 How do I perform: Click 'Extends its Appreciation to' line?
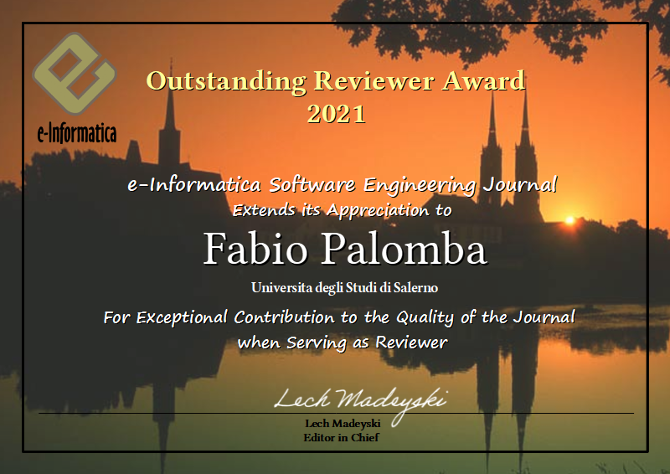point(342,210)
